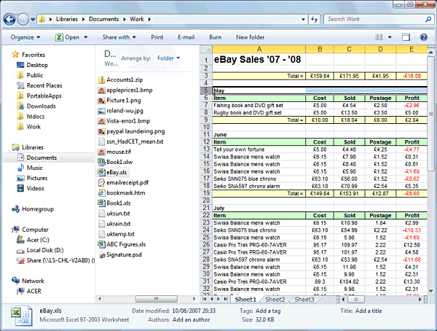Select mouse.tif file

(x=119, y=152)
